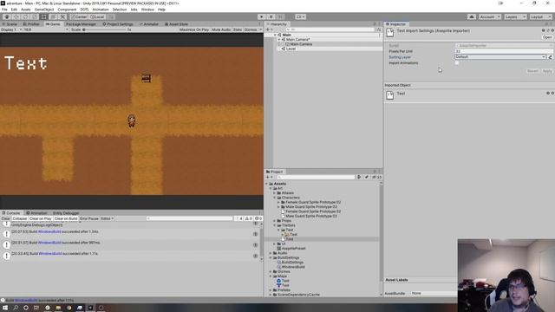This screenshot has height=312, width=555.
Task: Toggle the Stats overlay
Action: 238,29
